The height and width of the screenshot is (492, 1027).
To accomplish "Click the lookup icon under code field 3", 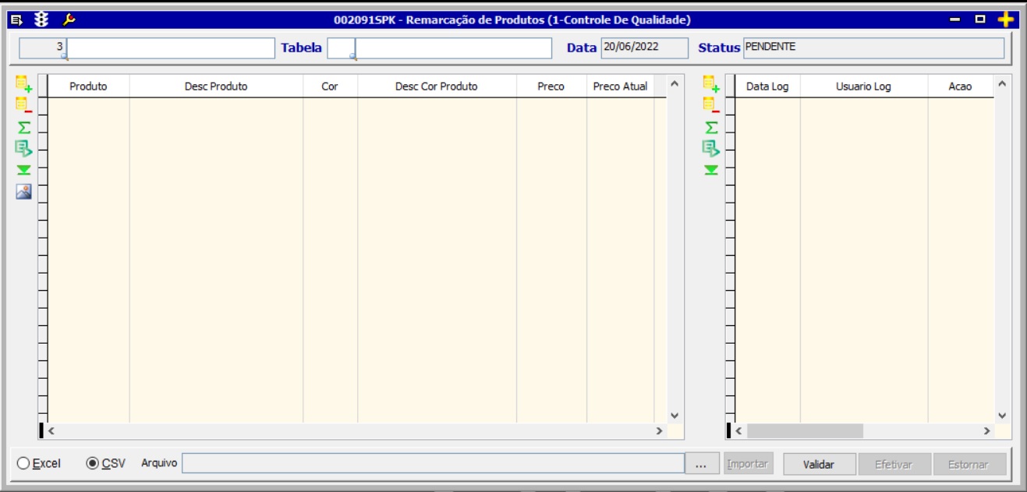I will click(x=65, y=57).
